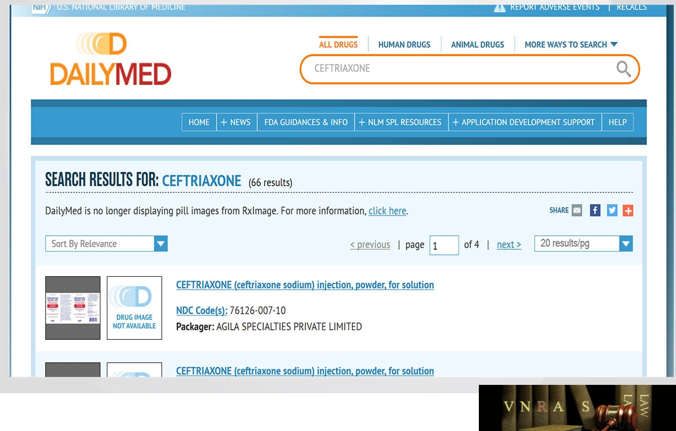
Task: Click the page number input box
Action: [444, 245]
